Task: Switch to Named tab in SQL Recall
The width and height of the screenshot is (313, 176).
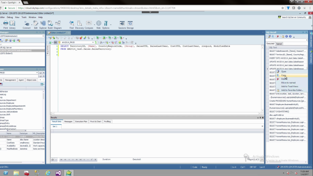Action: (x=279, y=44)
